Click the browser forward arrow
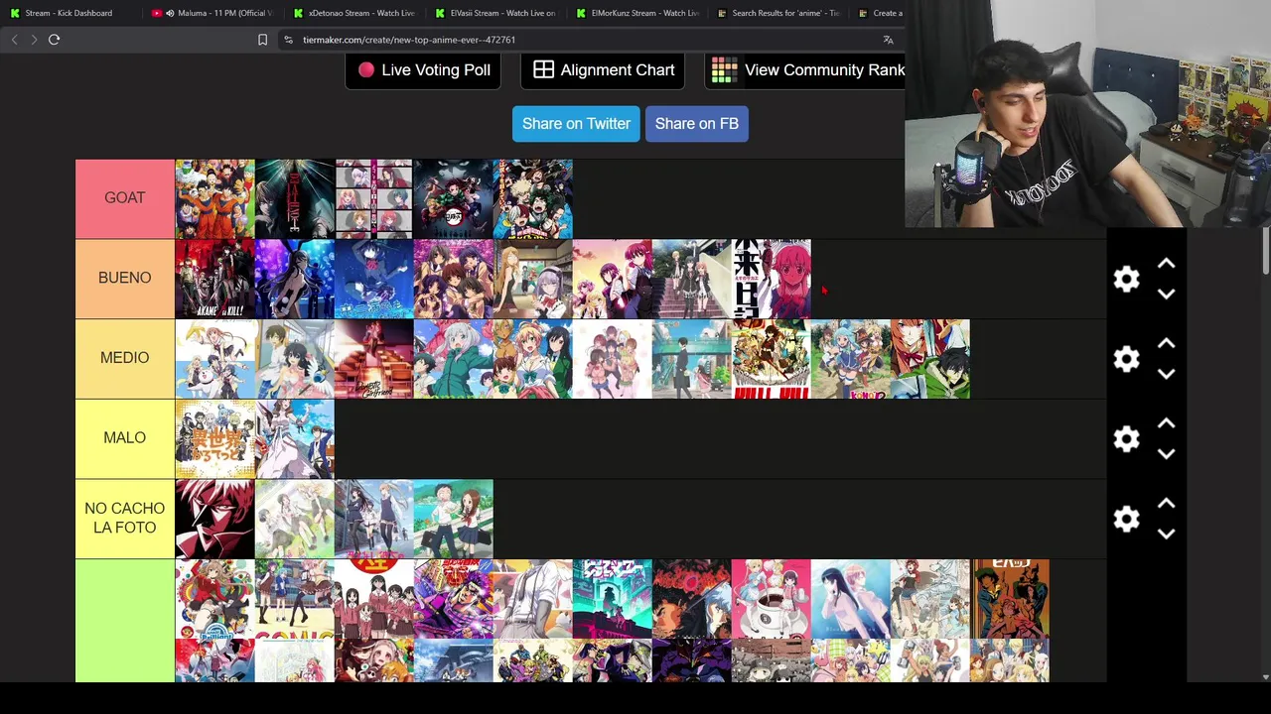Screen dimensions: 1271x714 coord(34,40)
